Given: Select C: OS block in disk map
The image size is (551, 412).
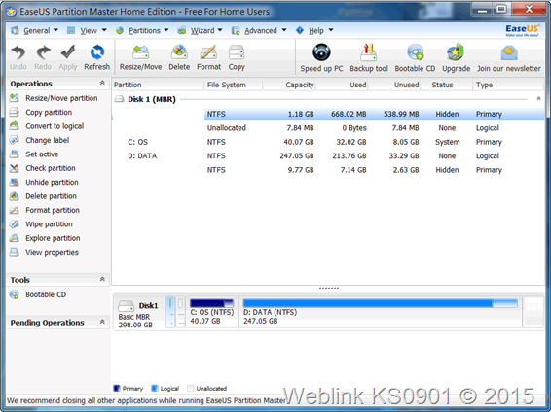Looking at the screenshot, I should [212, 312].
